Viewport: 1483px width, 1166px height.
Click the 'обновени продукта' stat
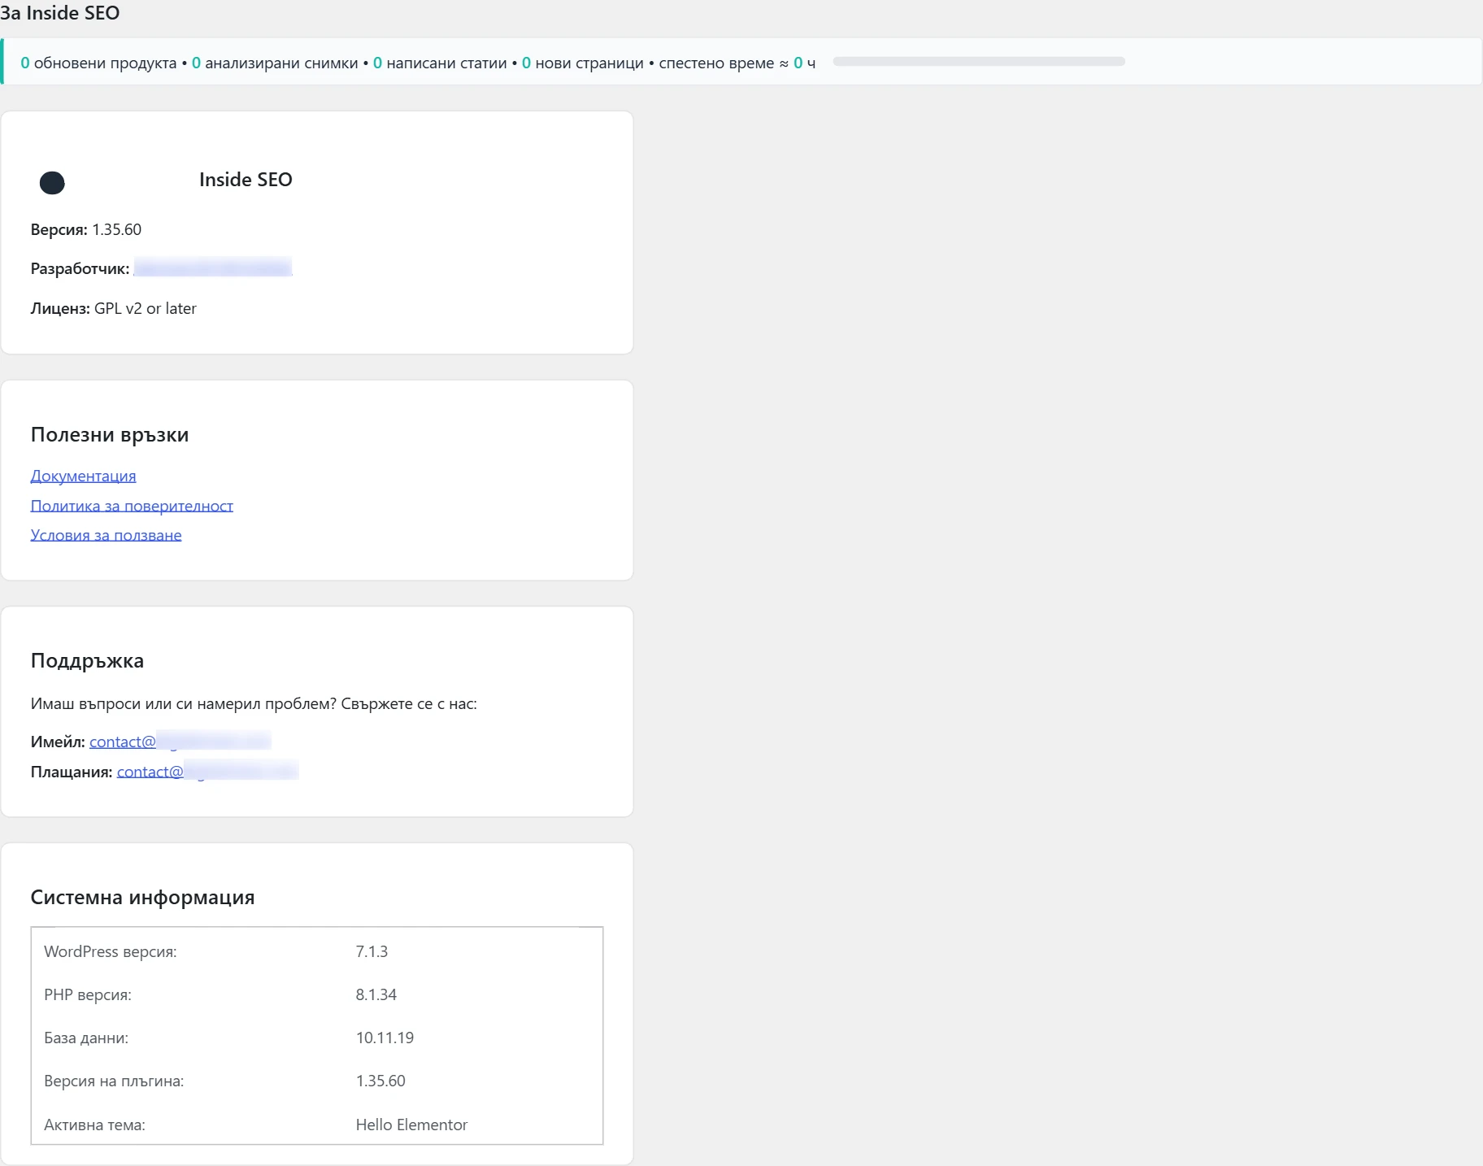(x=98, y=63)
